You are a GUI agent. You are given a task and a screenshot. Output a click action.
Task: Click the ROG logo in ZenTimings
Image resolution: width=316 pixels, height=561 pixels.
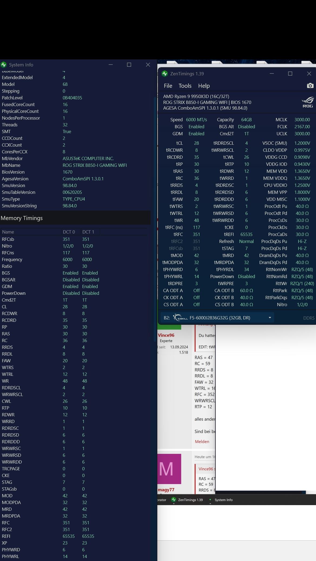coord(308,102)
